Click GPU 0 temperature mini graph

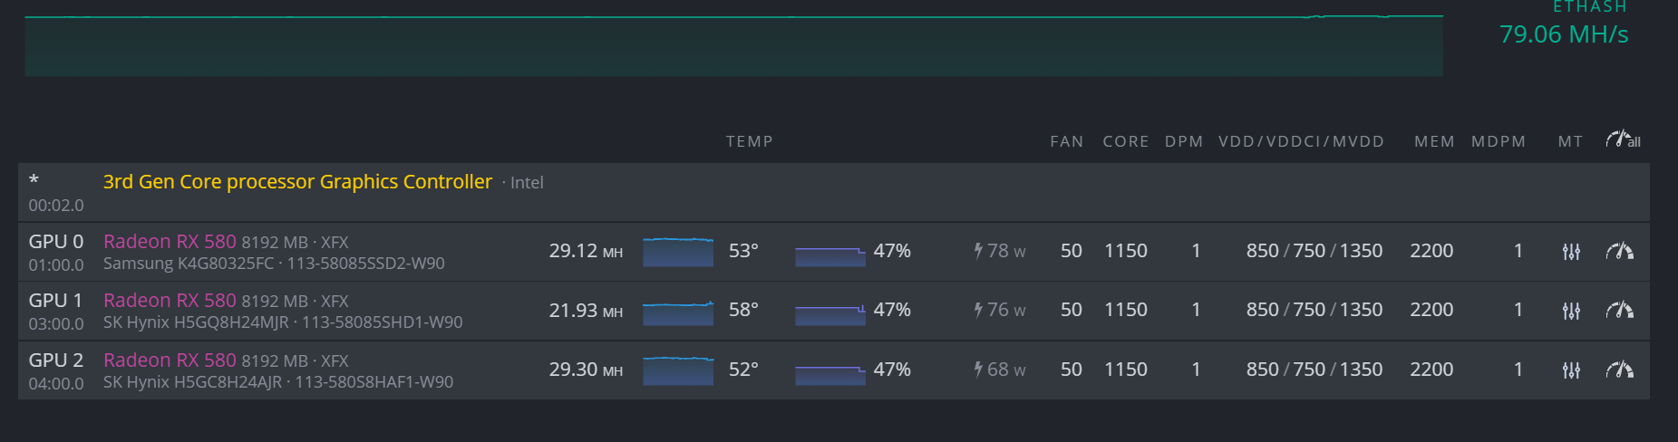677,252
